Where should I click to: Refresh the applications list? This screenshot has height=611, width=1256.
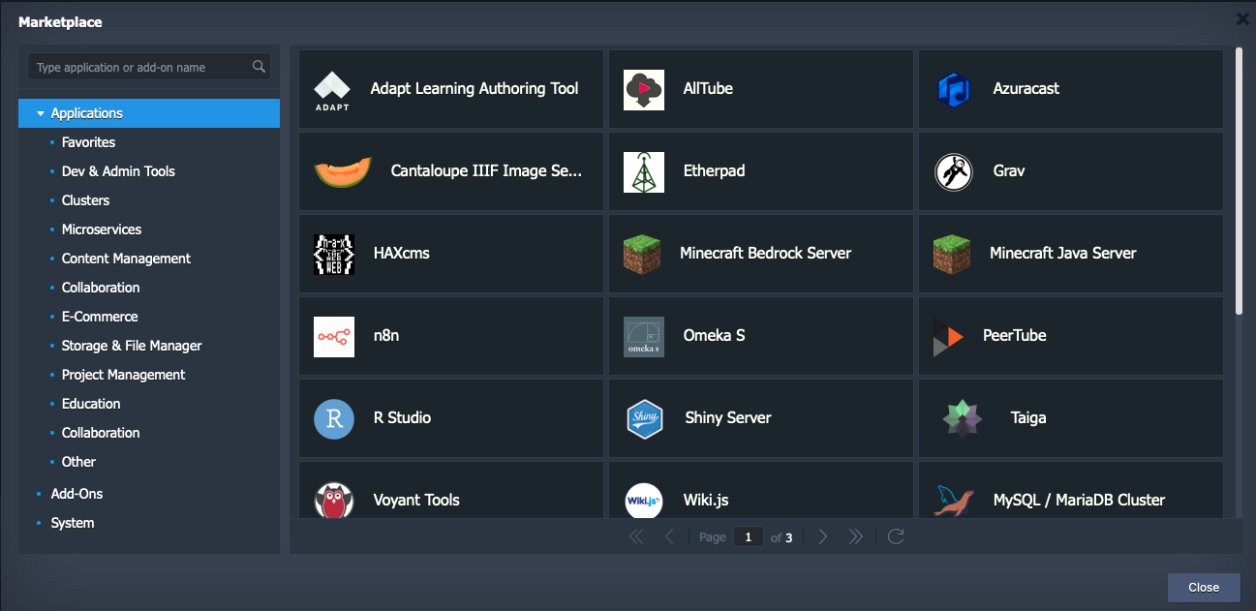(896, 536)
